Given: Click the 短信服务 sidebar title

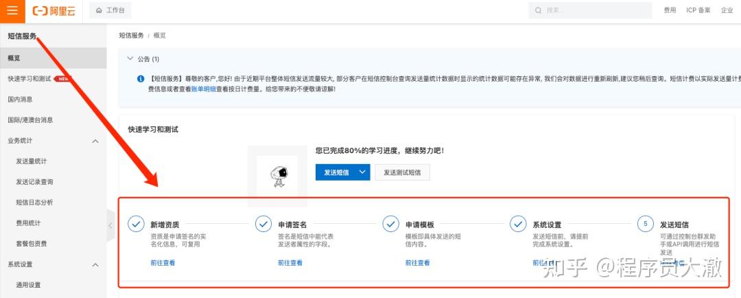Looking at the screenshot, I should coord(22,36).
